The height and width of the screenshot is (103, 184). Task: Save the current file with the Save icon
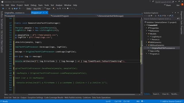click(x=15, y=9)
